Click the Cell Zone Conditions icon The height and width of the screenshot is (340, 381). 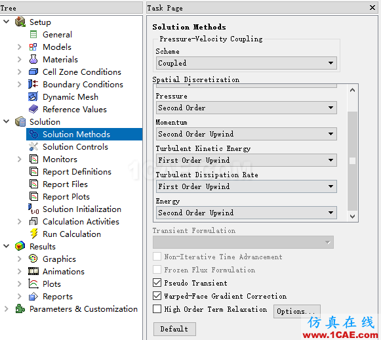(33, 72)
